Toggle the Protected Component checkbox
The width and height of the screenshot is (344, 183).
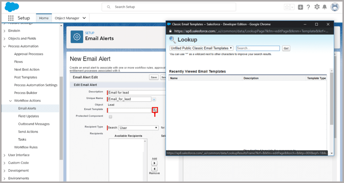111,117
